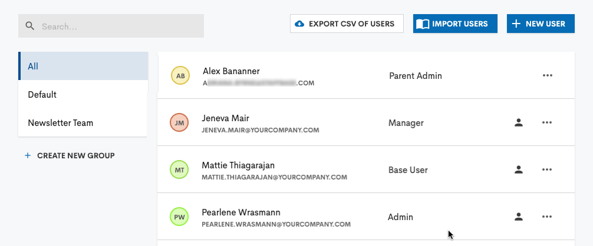Click the Parent Admin role label
593x246 pixels.
point(415,76)
